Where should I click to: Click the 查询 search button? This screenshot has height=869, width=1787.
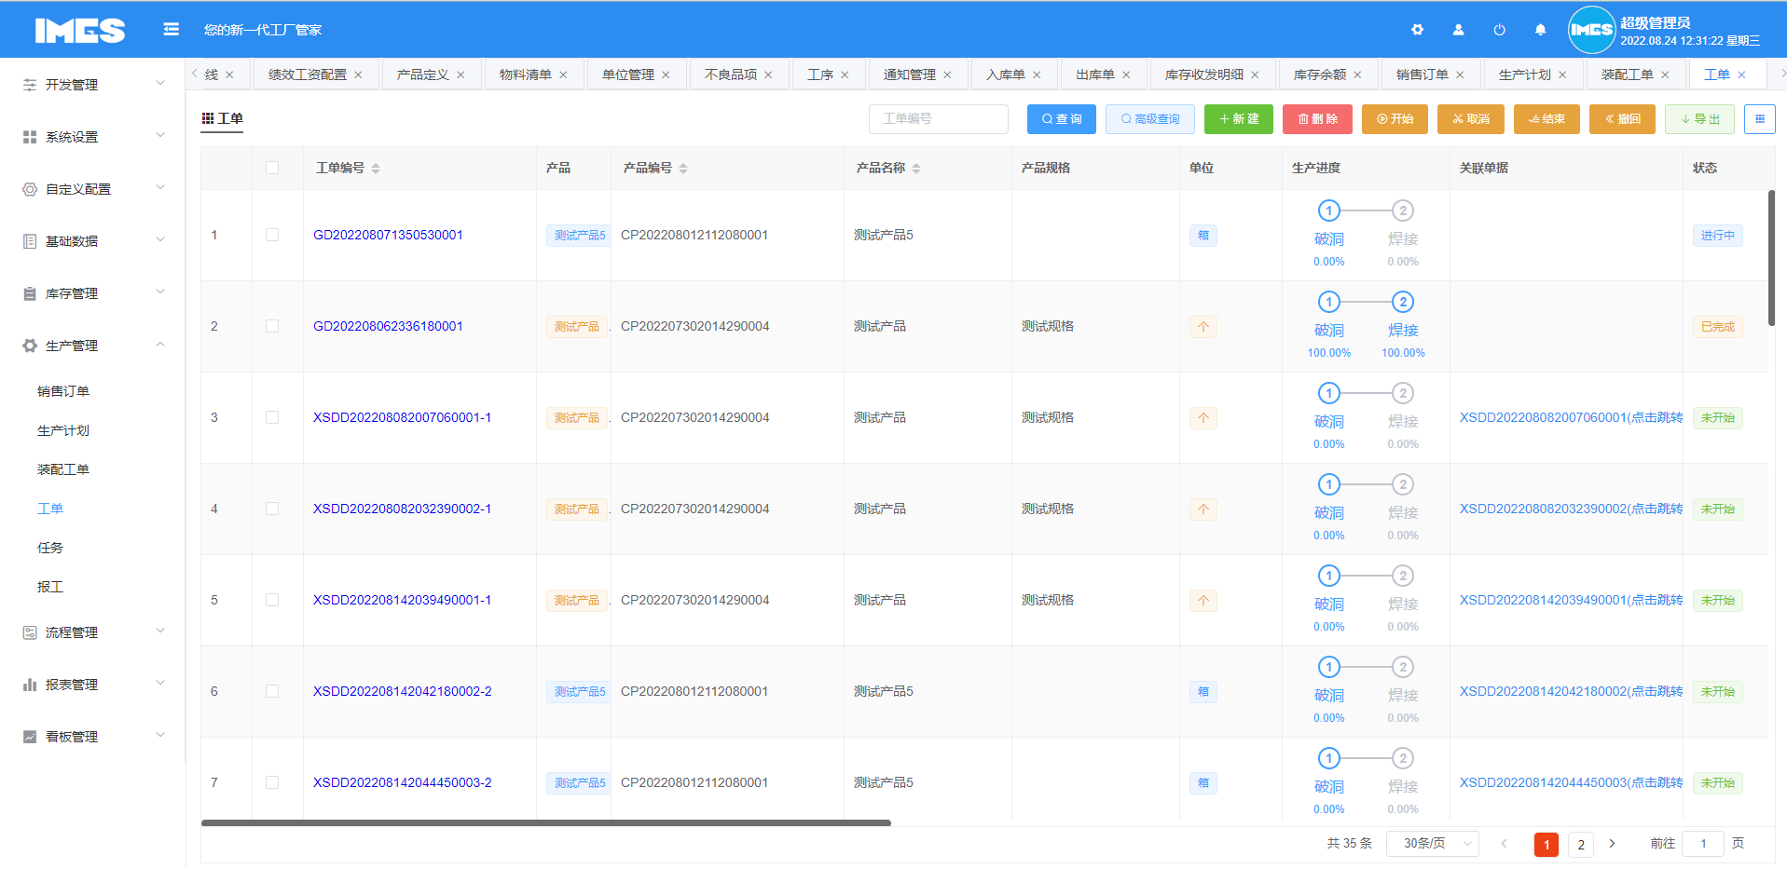[x=1062, y=119]
